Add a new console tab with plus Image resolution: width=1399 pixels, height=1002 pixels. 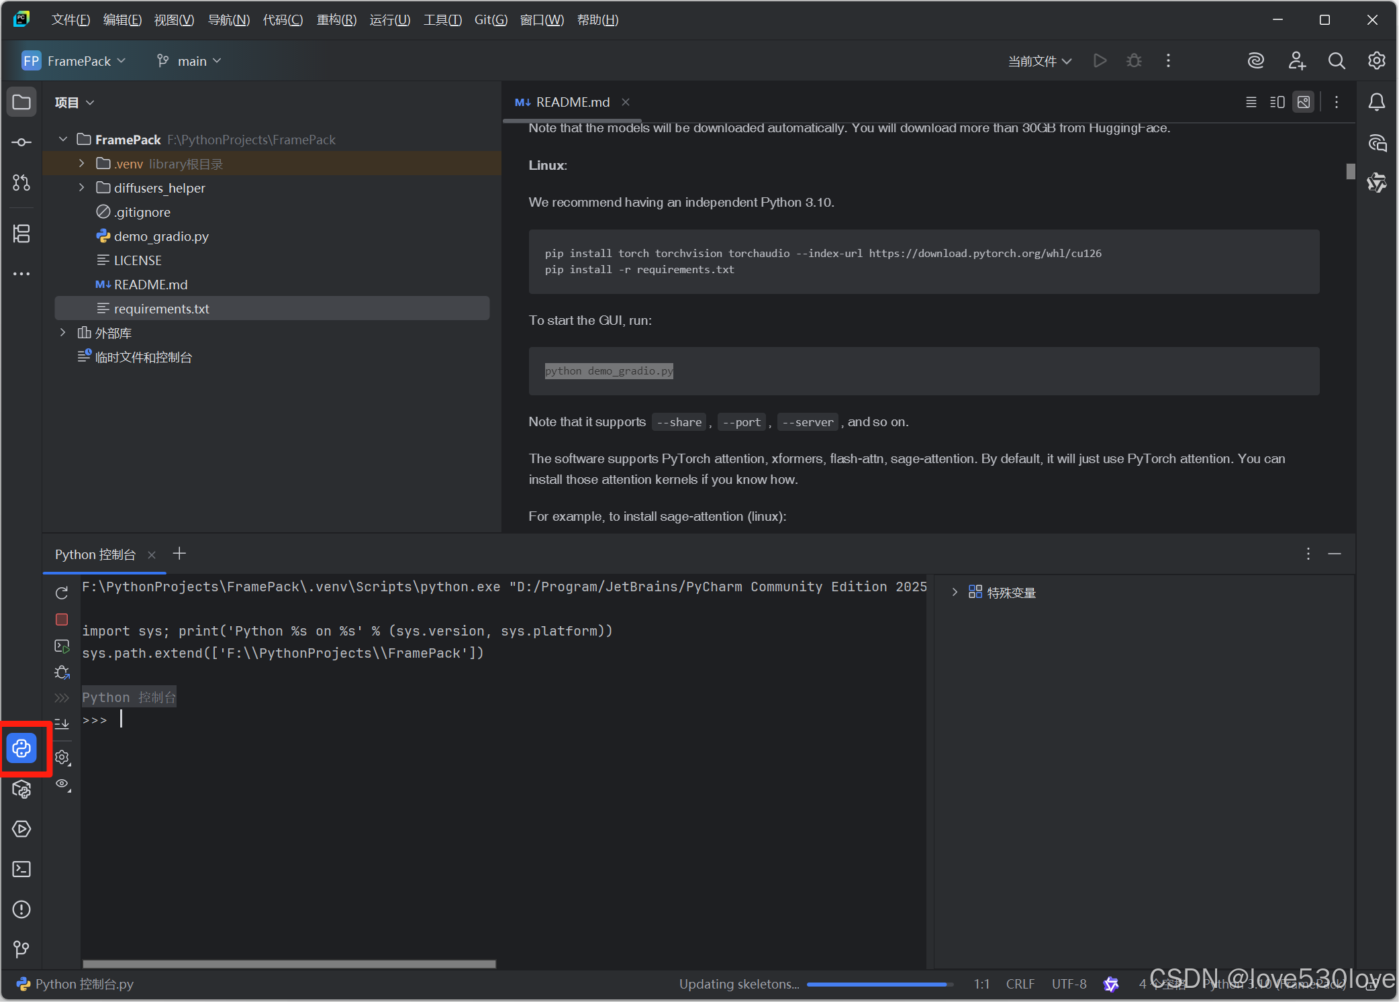179,554
